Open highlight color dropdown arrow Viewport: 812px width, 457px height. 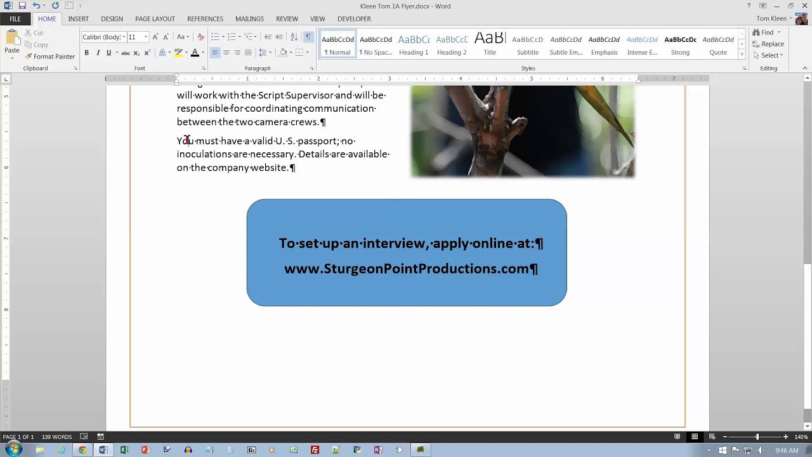186,53
